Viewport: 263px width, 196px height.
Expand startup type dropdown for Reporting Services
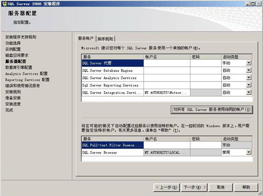click(249, 85)
